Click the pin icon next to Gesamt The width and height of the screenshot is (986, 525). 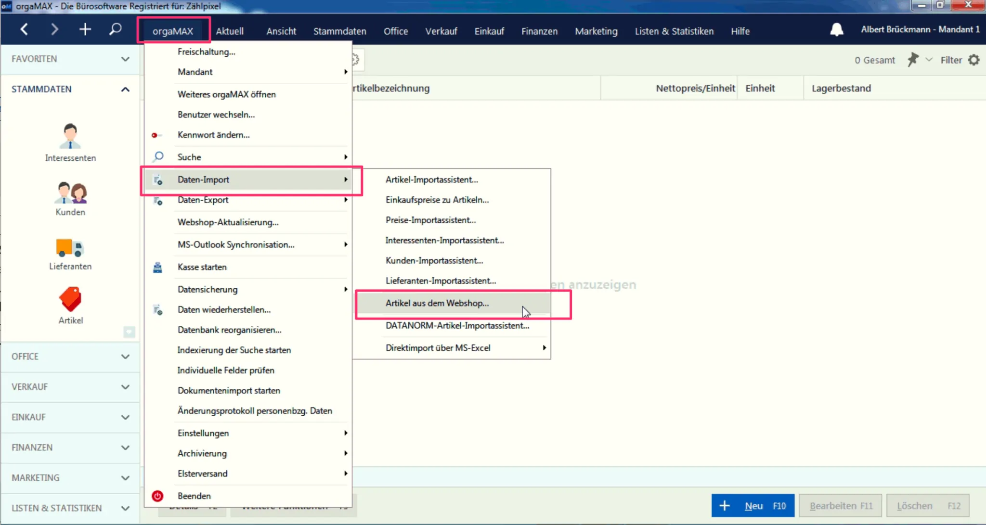tap(912, 60)
